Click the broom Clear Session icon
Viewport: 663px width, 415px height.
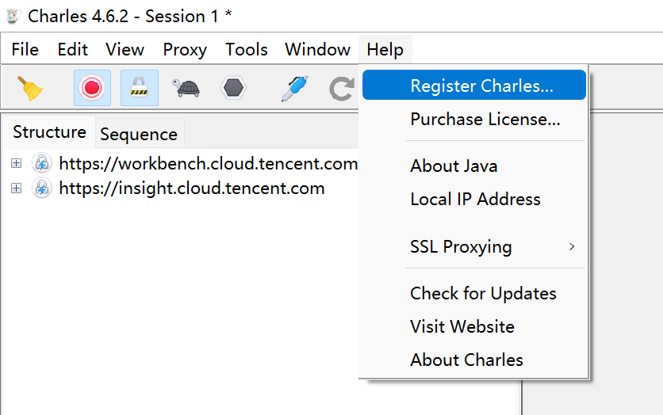click(31, 87)
